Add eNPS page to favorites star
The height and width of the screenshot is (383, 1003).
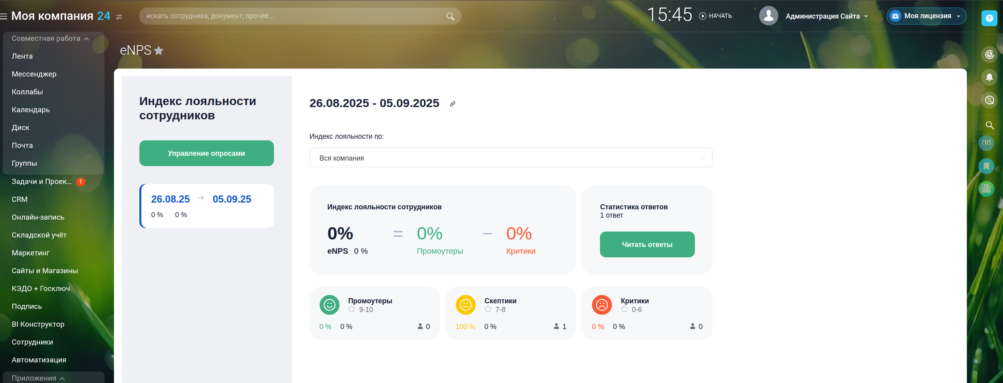(159, 51)
